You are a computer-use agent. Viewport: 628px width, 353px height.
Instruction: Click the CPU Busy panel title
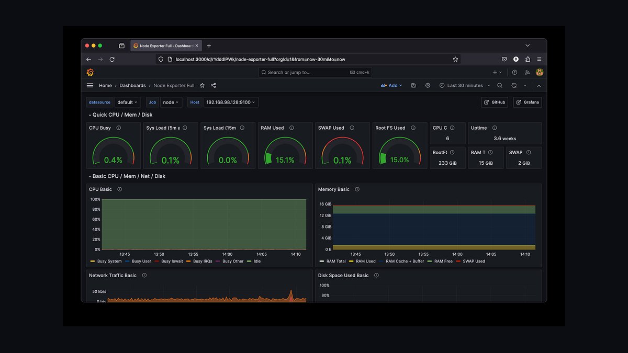pos(100,128)
